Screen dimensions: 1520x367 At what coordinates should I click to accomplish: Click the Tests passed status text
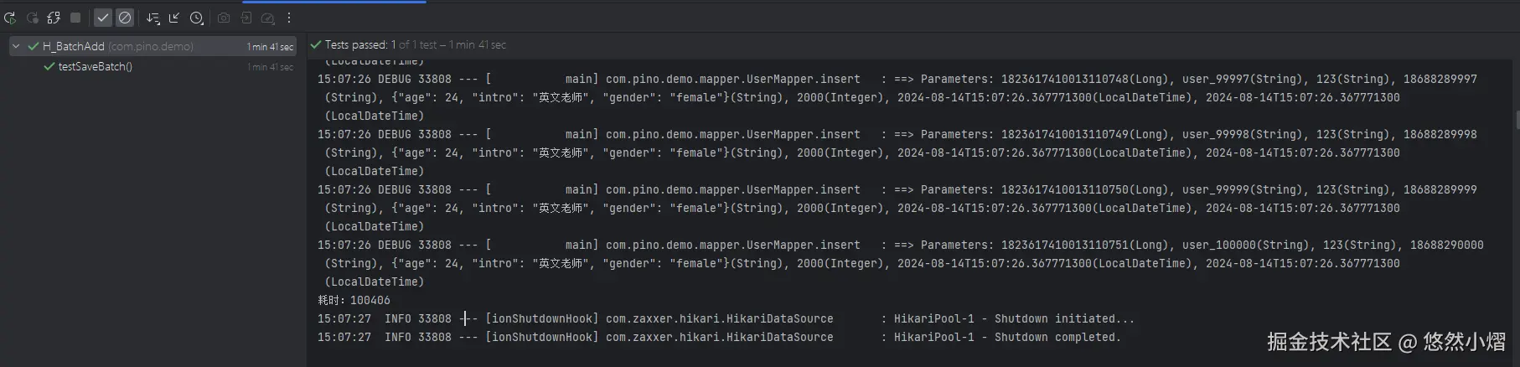356,45
